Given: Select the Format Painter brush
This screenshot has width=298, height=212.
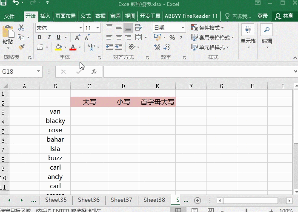Looking at the screenshot, I should (21, 47).
